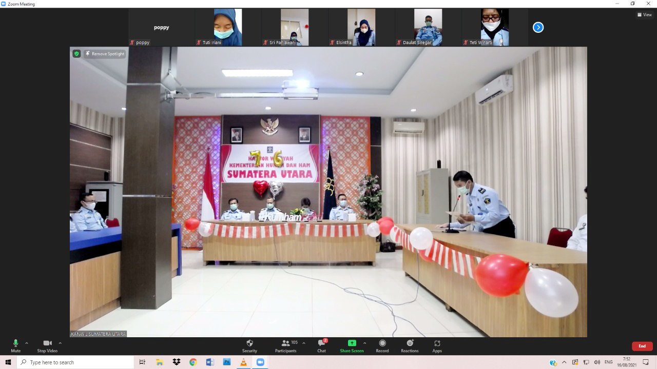Expand video options arrow beside Stop Video
Viewport: 657px width, 369px height.
60,343
